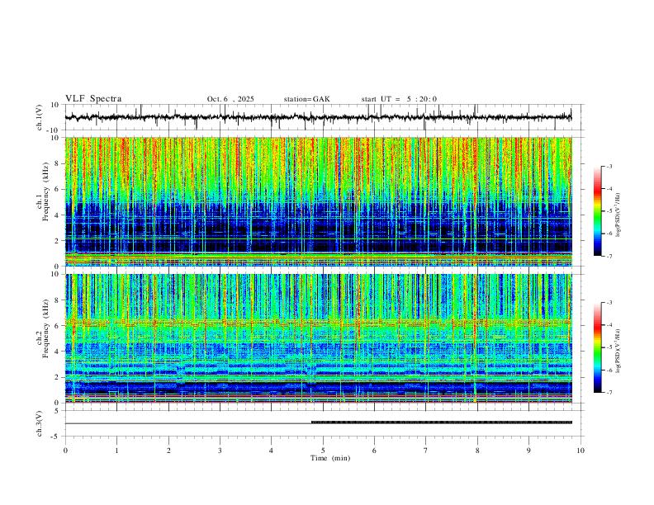Click the '-6' tick on ch.1 colorbar
Image resolution: width=654 pixels, height=505 pixels.
609,234
